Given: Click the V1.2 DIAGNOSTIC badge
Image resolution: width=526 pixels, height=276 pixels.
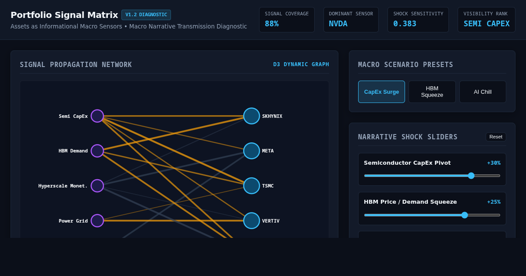Looking at the screenshot, I should click(146, 15).
